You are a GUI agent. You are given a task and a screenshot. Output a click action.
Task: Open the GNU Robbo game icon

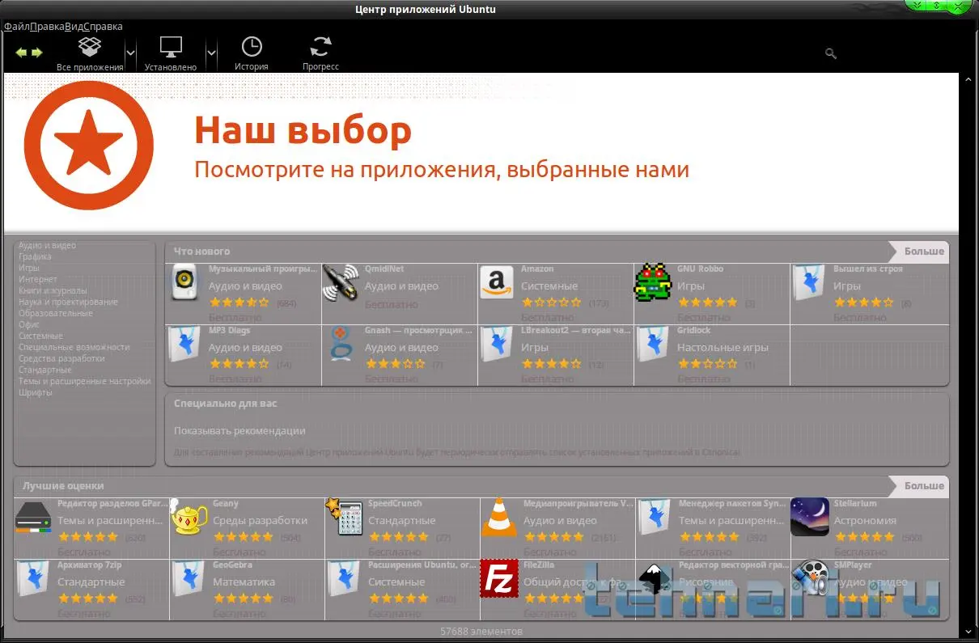652,282
